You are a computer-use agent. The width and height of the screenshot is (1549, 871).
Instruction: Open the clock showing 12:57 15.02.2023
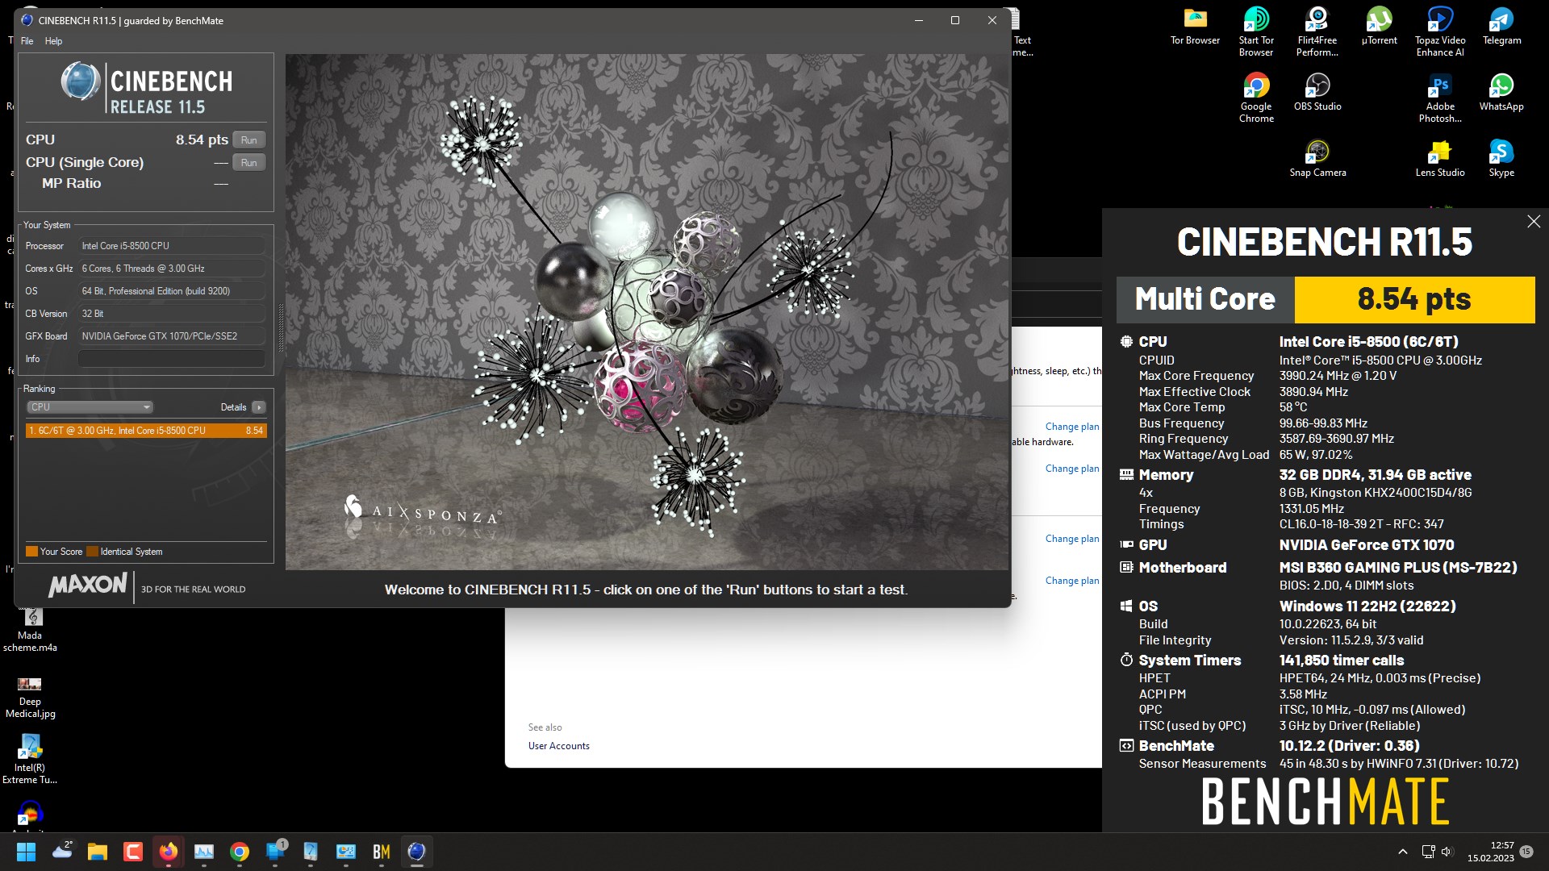click(x=1491, y=852)
